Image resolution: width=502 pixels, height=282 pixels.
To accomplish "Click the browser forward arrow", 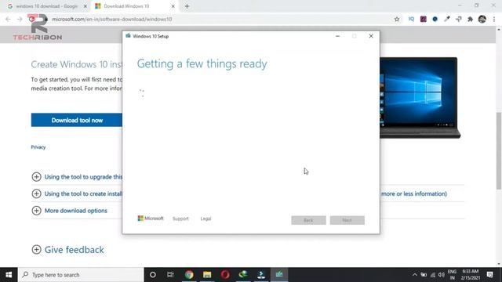I will point(20,19).
